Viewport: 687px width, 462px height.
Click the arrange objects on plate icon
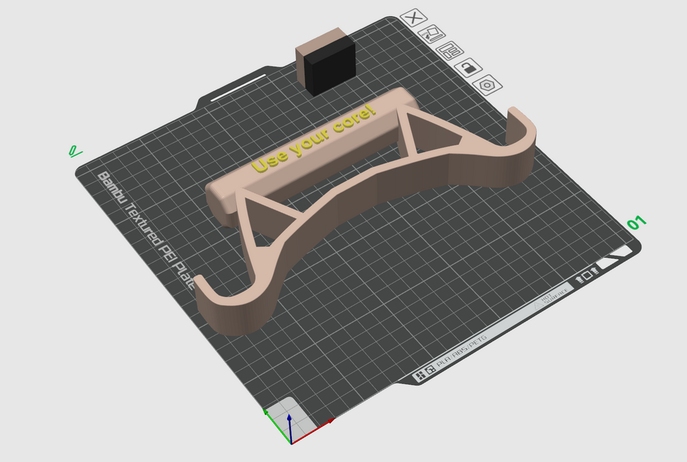click(x=450, y=51)
